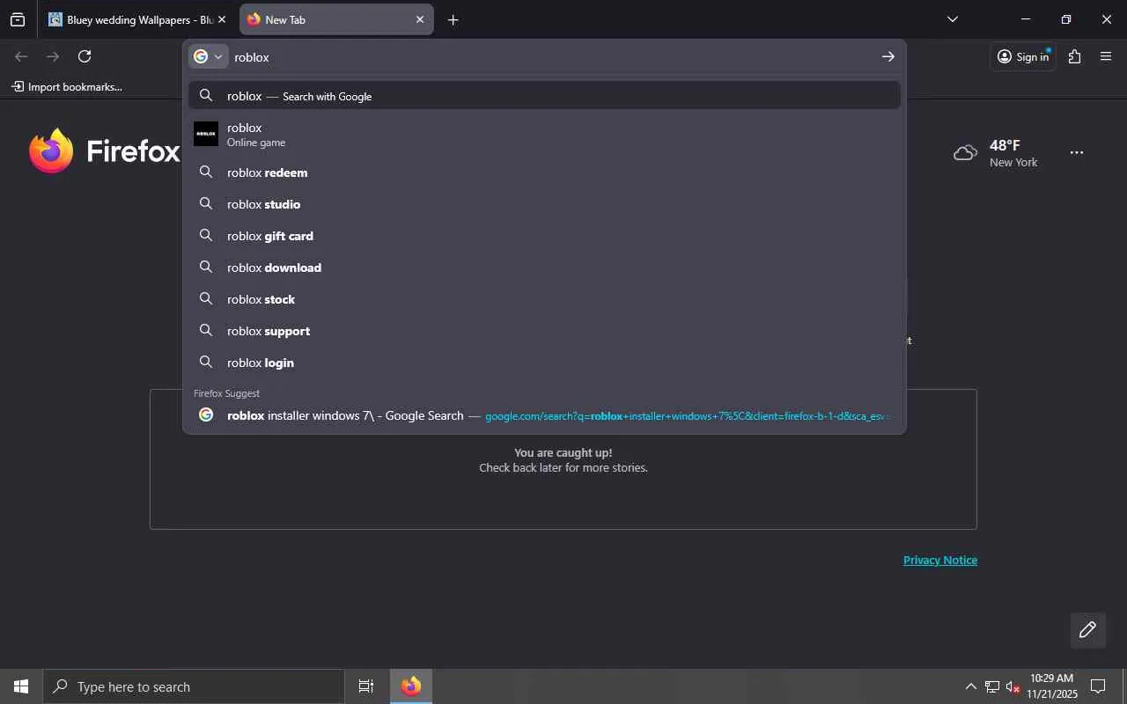Click the muted volume icon in the tray
The image size is (1127, 704).
(1013, 686)
